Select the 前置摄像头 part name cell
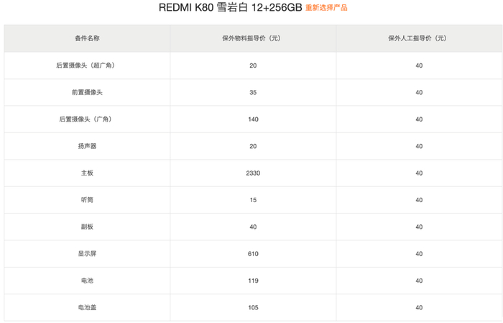 [x=87, y=92]
